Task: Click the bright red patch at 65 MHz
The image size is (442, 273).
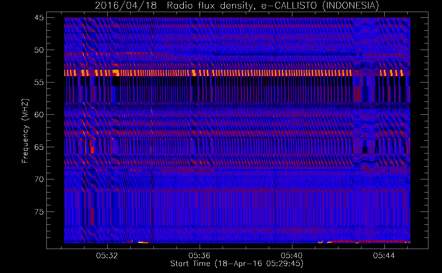Action: coord(92,150)
